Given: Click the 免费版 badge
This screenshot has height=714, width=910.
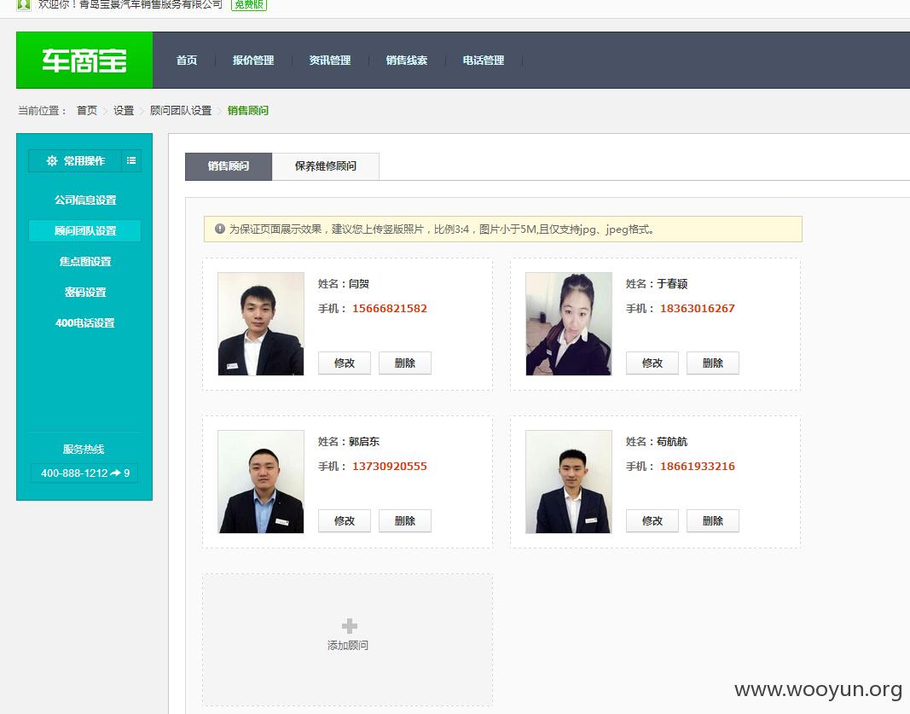Looking at the screenshot, I should pos(249,4).
